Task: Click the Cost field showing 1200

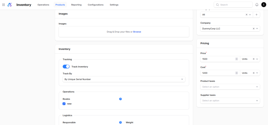Action: [220, 73]
